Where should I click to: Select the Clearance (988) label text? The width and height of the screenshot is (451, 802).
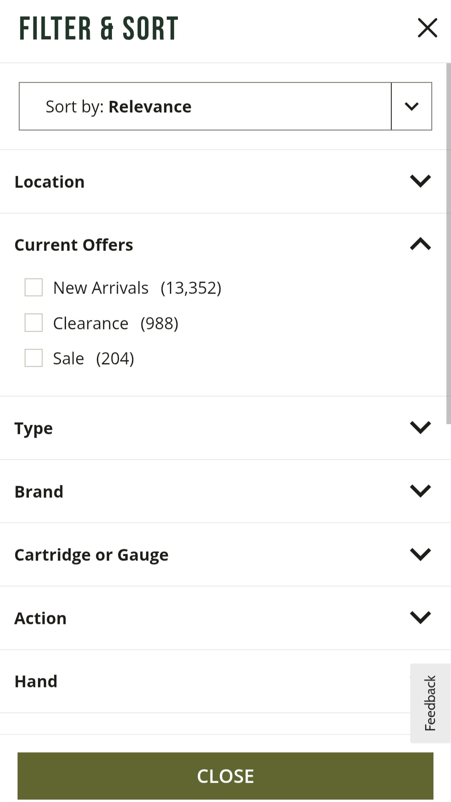[x=116, y=323]
